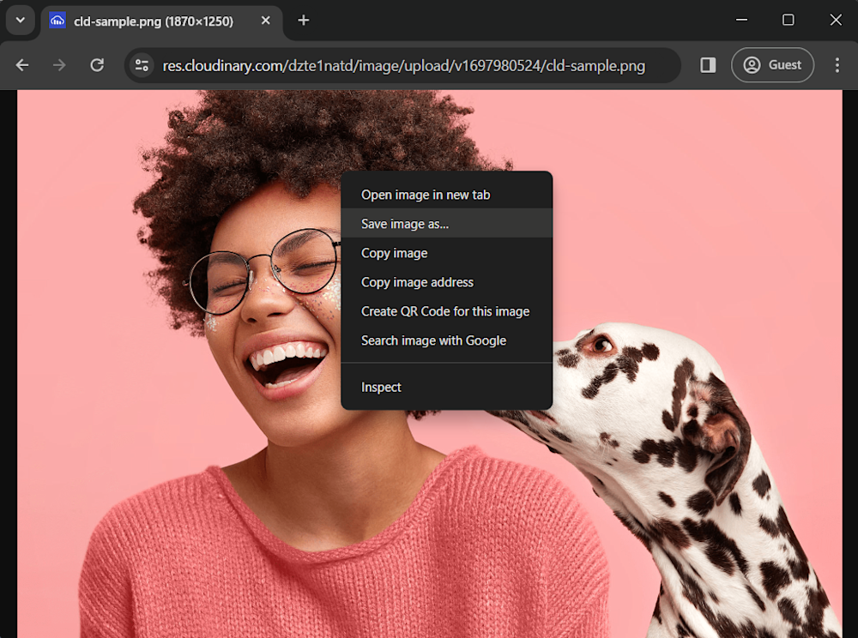Screen dimensions: 858x638
Task: Select Copy image from context menu
Action: 394,253
